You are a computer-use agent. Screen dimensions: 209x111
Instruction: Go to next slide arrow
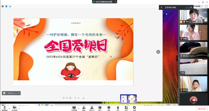[x=158, y=52]
